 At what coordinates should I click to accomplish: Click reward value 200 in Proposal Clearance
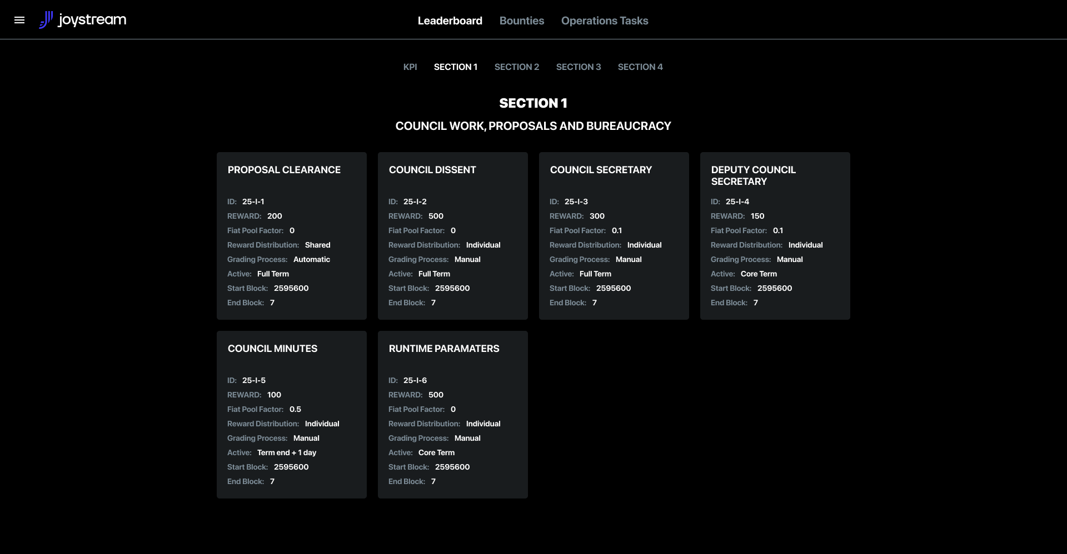(x=275, y=216)
